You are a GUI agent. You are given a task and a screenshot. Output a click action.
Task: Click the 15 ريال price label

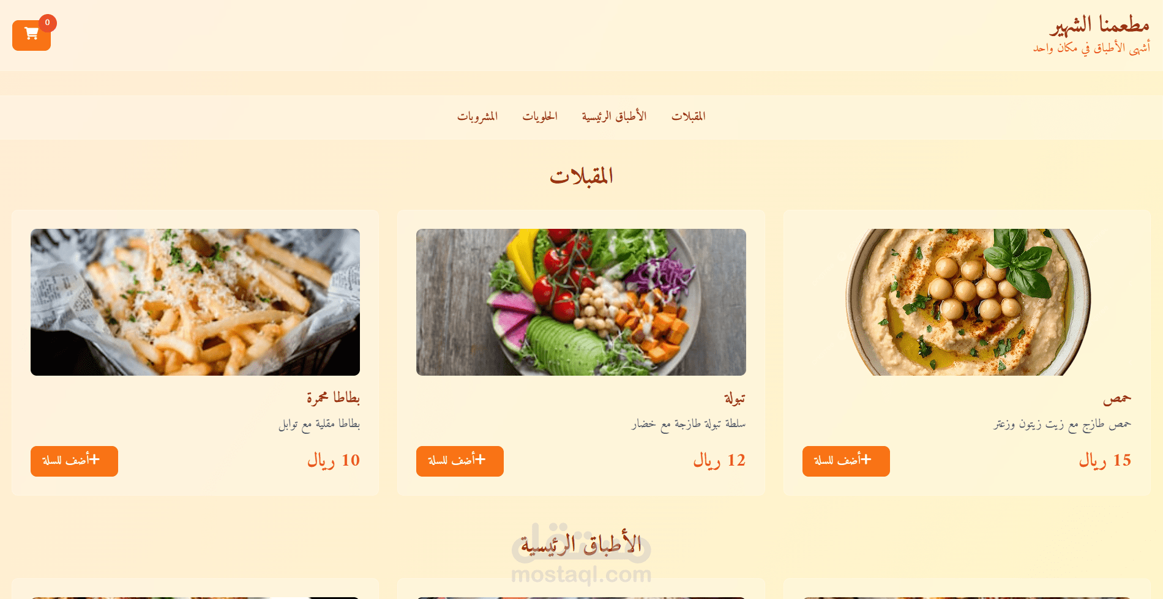click(x=1105, y=460)
